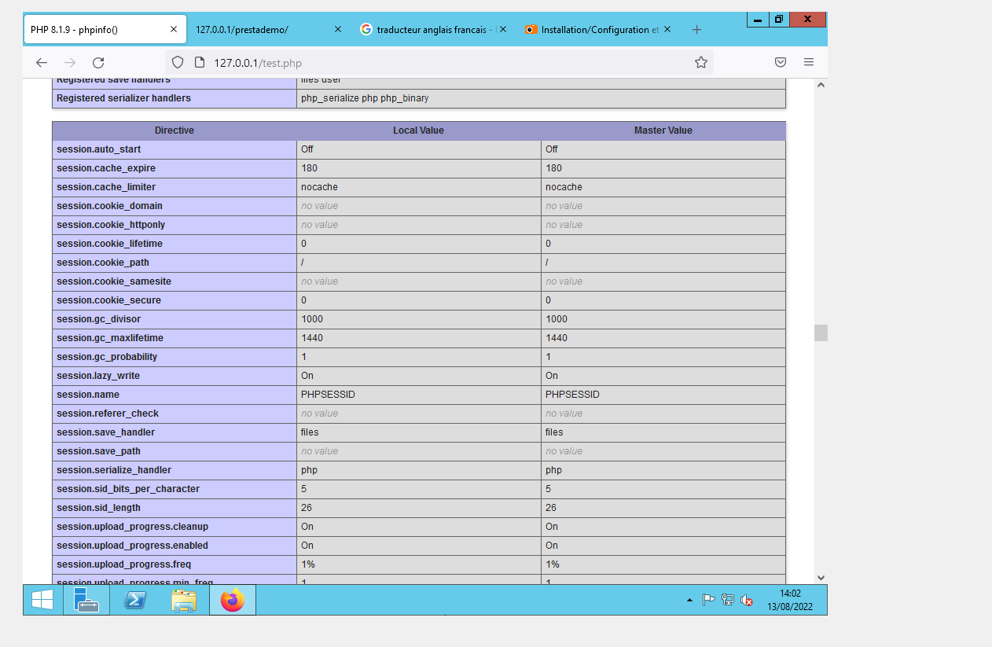Click the forward navigation arrow

70,63
